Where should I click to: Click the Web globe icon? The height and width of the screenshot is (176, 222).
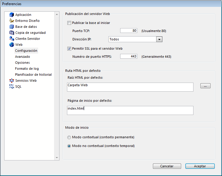click(x=12, y=45)
